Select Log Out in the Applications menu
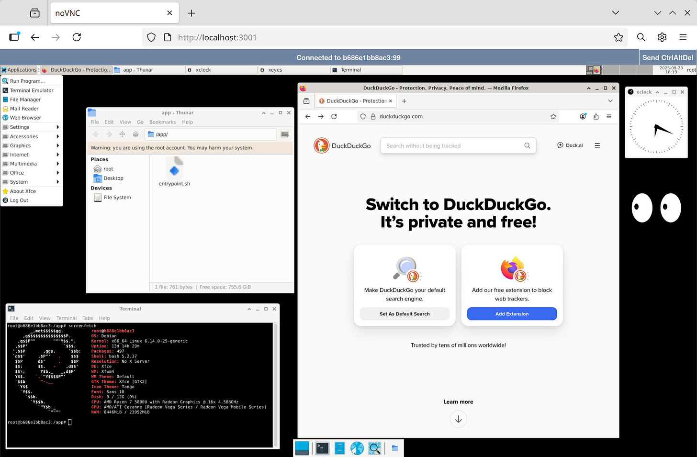This screenshot has width=697, height=457. click(32, 201)
